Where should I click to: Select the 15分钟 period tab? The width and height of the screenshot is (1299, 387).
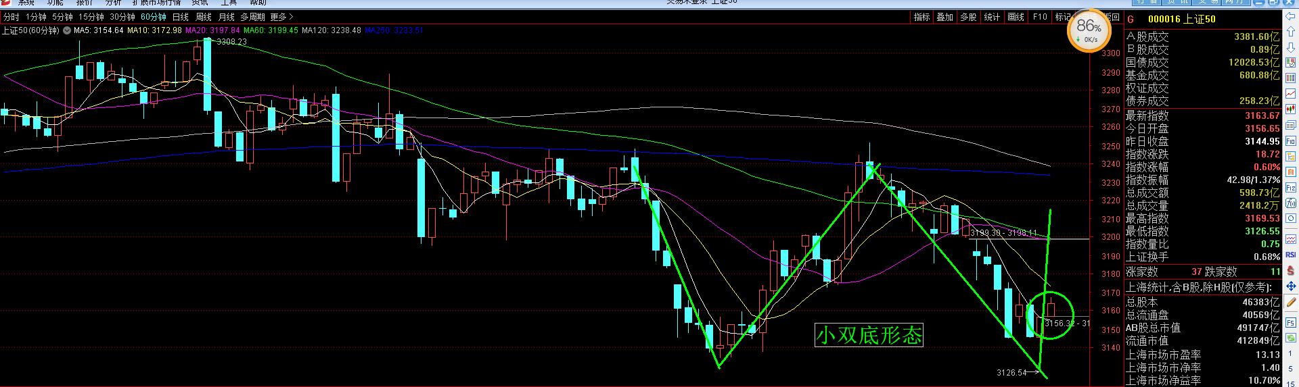click(91, 17)
